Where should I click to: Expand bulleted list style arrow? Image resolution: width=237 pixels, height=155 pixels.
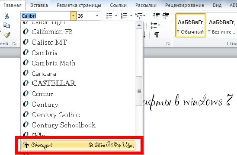pyautogui.click(x=116, y=15)
